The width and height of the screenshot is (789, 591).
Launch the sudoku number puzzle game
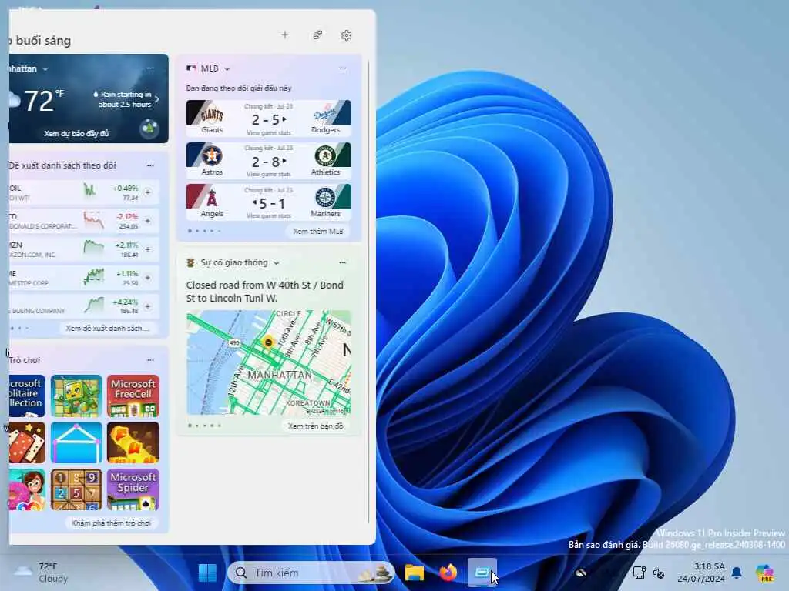(76, 489)
